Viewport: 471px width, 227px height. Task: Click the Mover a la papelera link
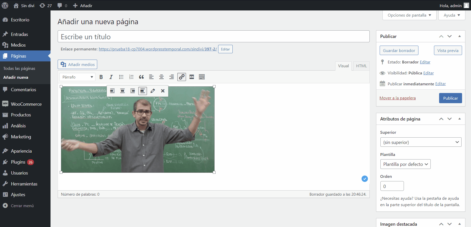coord(398,98)
